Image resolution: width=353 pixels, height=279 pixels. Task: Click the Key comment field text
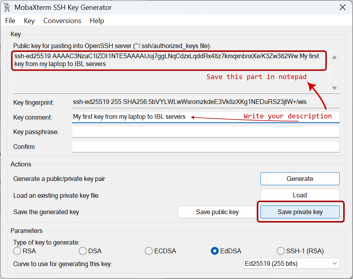pyautogui.click(x=129, y=117)
